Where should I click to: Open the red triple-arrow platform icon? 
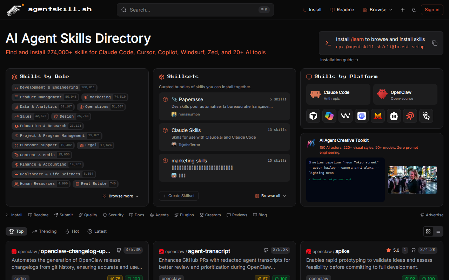tap(410, 116)
